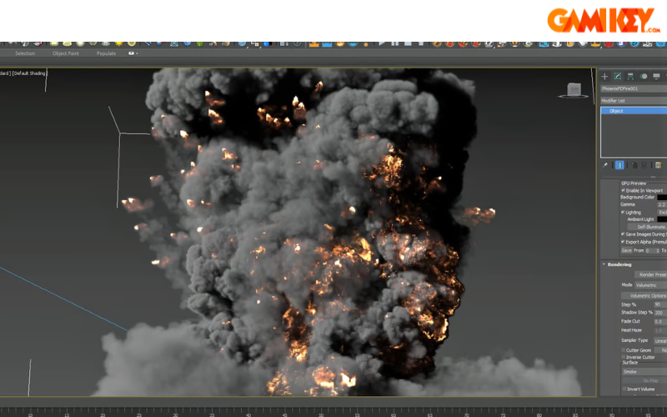Toggle Enable In Viewport checkbox

[x=623, y=190]
